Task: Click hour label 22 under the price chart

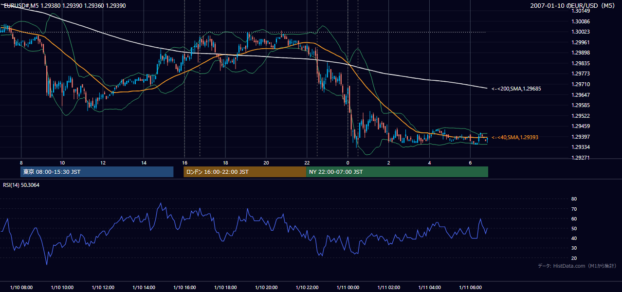Action: (x=307, y=163)
